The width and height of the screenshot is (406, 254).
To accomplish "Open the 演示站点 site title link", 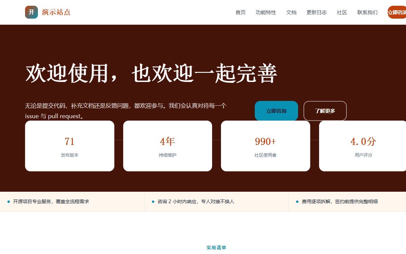I will point(56,12).
